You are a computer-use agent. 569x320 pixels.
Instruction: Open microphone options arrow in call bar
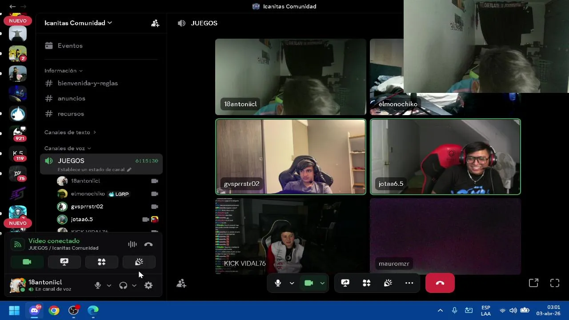[x=292, y=283]
